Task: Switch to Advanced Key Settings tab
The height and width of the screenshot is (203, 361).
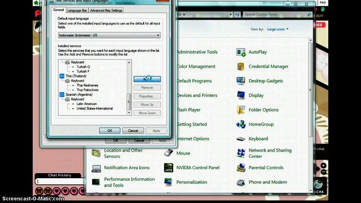Action: 106,10
